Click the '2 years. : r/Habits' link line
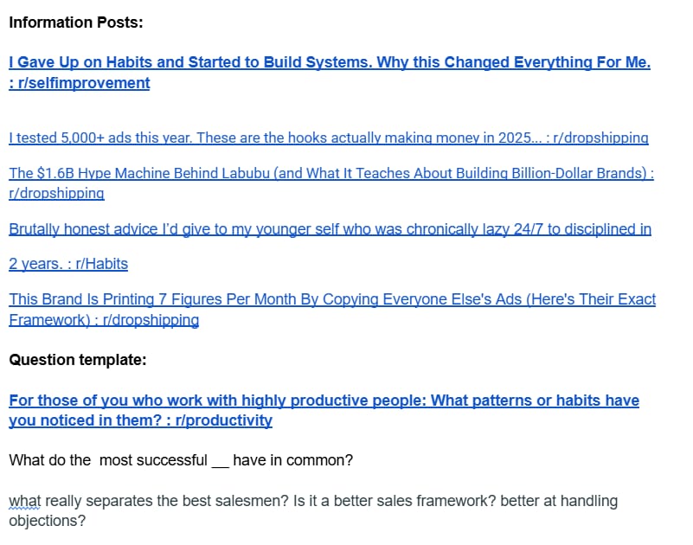Image resolution: width=693 pixels, height=545 pixels. (x=68, y=264)
